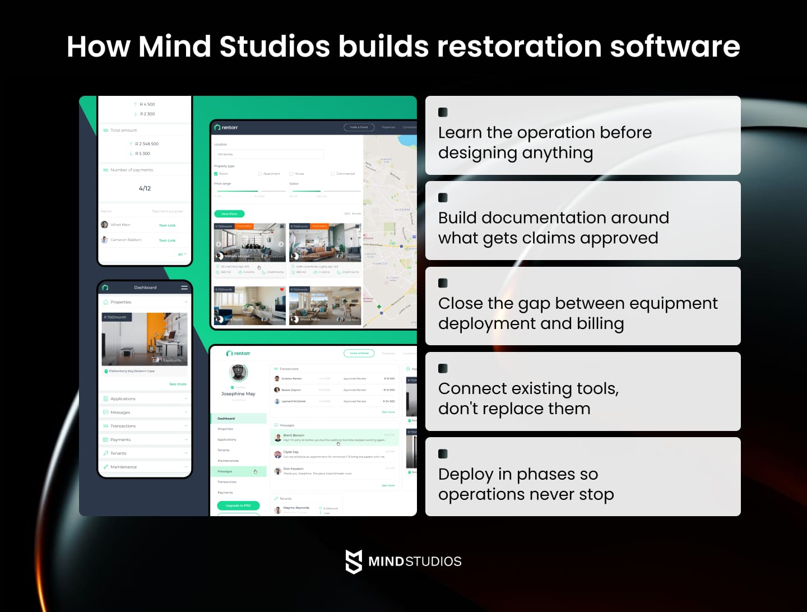Click the Tenants key icon in mobile menu
This screenshot has height=612, width=807.
(105, 453)
